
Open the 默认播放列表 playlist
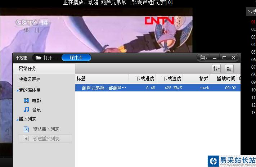pos(41,129)
